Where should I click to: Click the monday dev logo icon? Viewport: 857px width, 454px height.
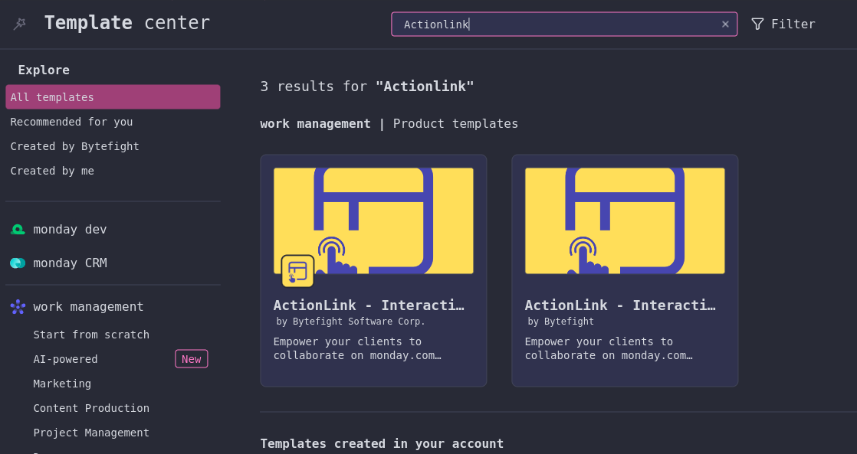(x=18, y=229)
